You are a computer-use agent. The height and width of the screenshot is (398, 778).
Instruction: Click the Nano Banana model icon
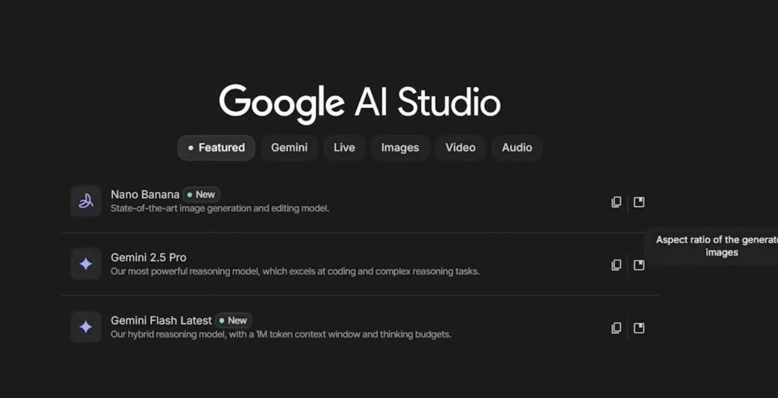[x=86, y=201]
